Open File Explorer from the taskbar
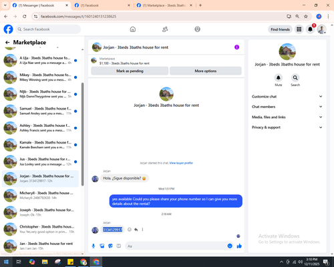The height and width of the screenshot is (267, 334). coord(45,262)
